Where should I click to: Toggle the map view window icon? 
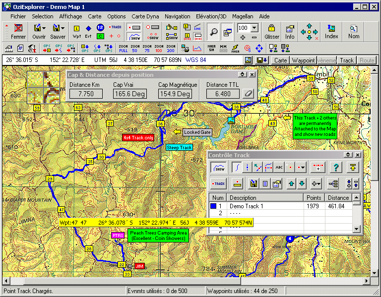click(227, 32)
